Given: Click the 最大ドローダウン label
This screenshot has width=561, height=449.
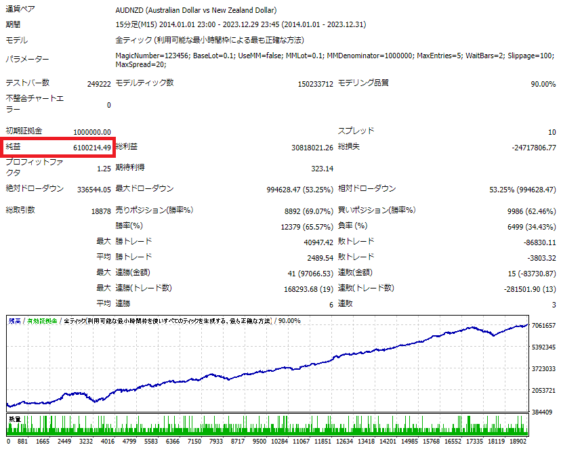Looking at the screenshot, I should pos(144,189).
